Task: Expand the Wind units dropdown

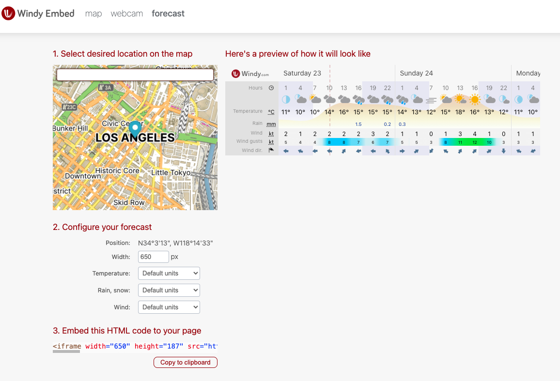Action: 169,307
